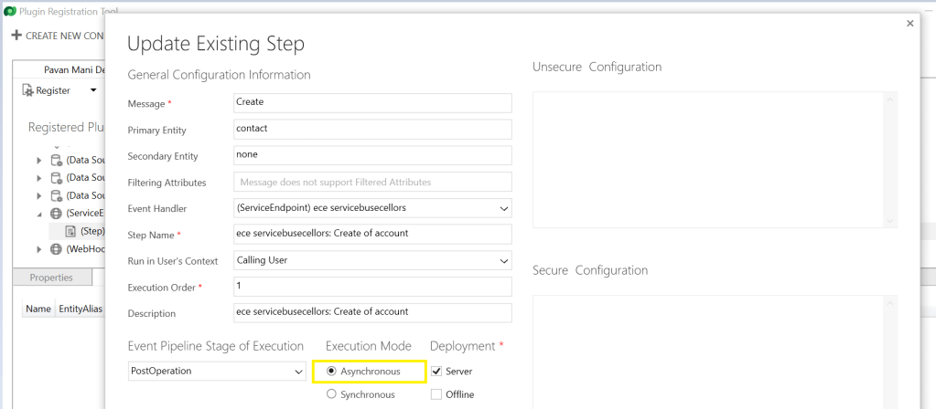Click the third Data Source database icon
The height and width of the screenshot is (409, 936).
[x=57, y=195]
